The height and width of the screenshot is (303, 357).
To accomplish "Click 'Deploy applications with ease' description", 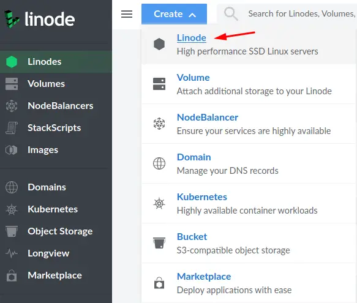I will 235,290.
